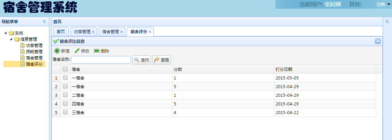Click the green plus 新增 icon
This screenshot has height=140, width=392.
point(57,51)
